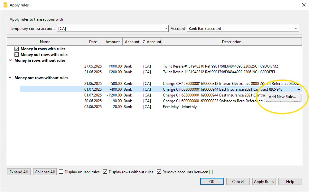Click the Amount column header
309x192 pixels.
click(113, 42)
